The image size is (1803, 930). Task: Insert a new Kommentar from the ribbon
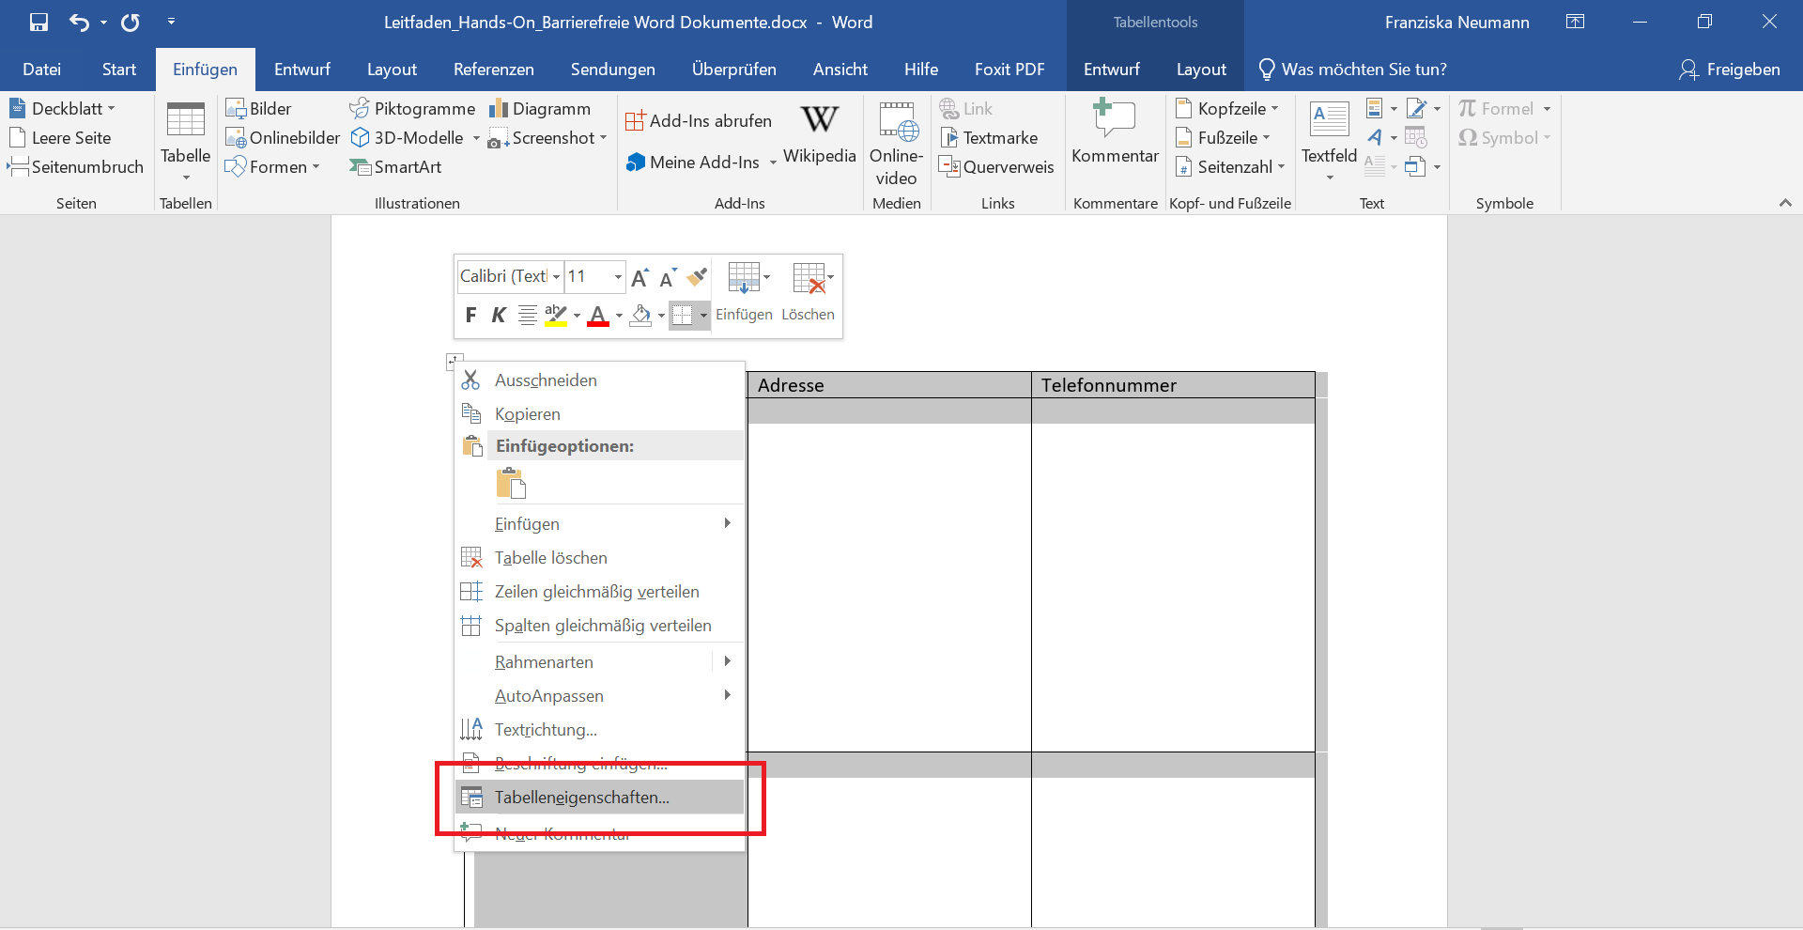pos(1115,134)
